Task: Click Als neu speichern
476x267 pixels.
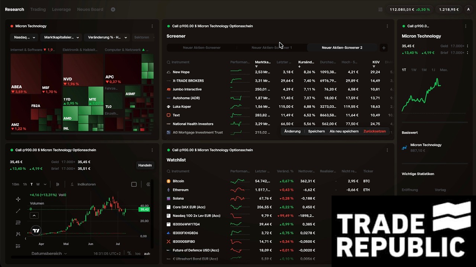Action: click(344, 131)
